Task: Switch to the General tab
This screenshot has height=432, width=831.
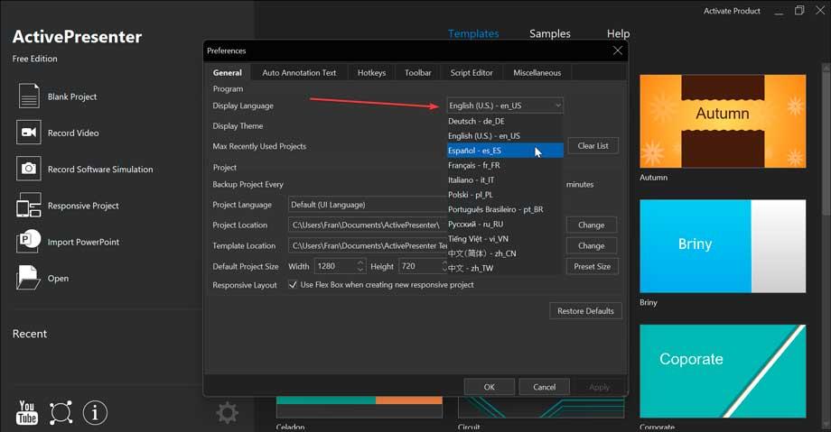Action: pyautogui.click(x=228, y=72)
